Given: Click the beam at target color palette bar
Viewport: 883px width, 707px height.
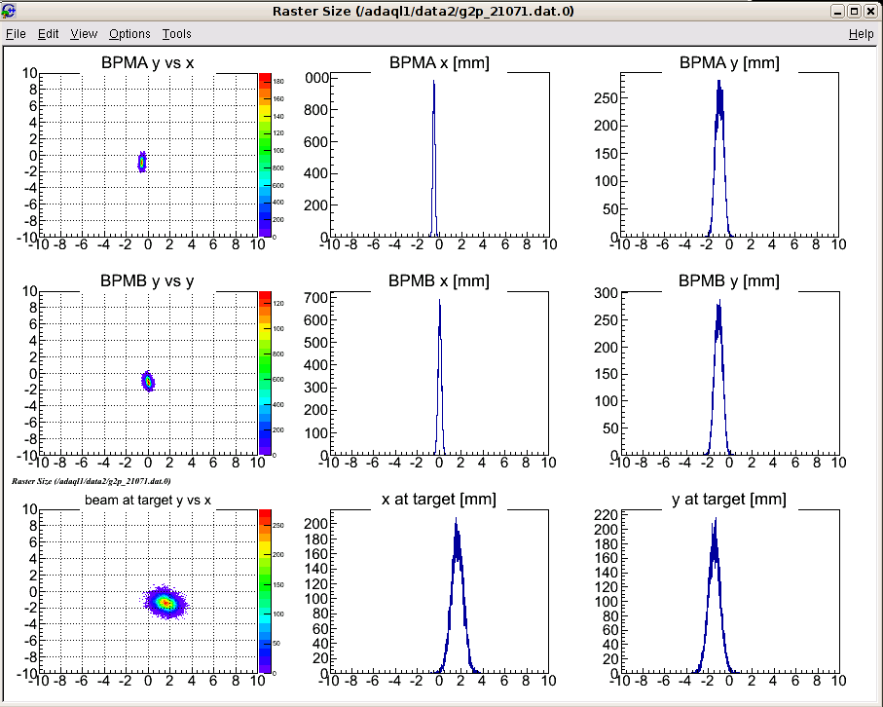Looking at the screenshot, I should 265,591.
